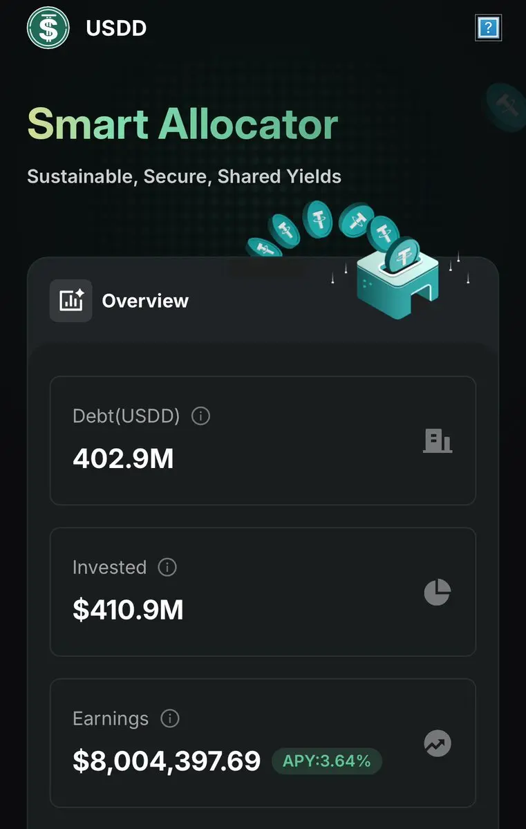Click the Earnings info circle icon
The width and height of the screenshot is (526, 829).
pyautogui.click(x=169, y=718)
